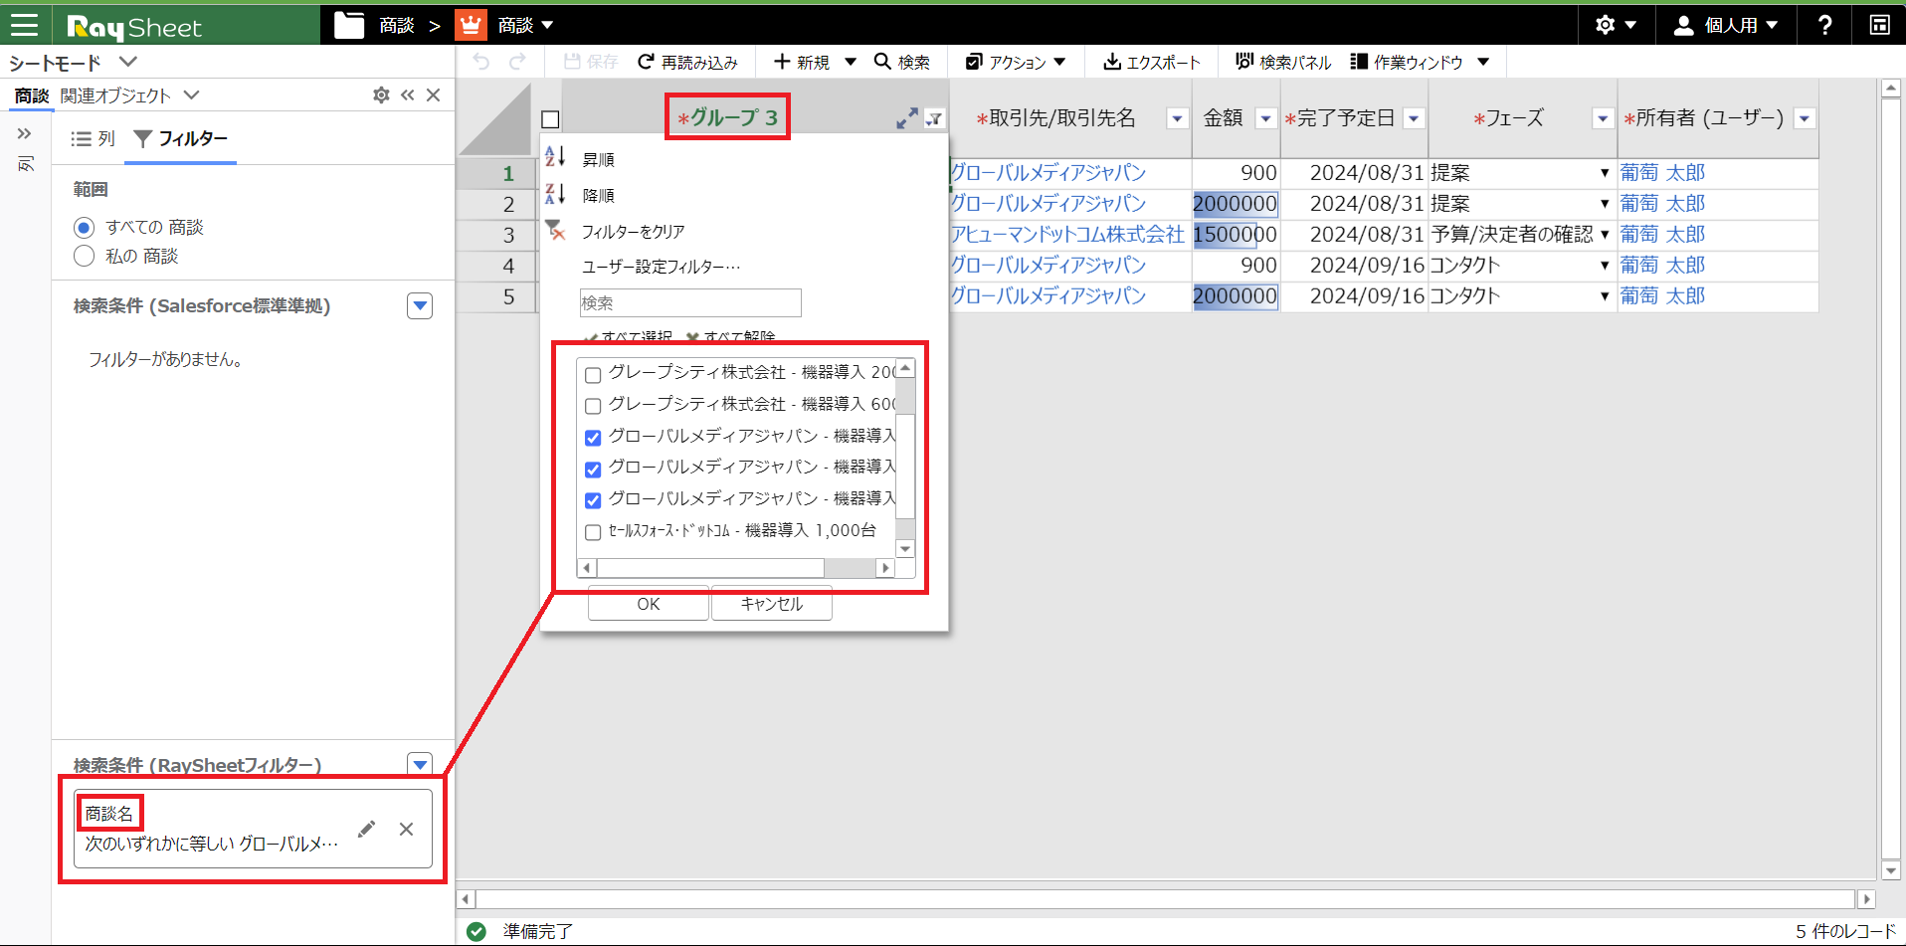
Task: Toggle the header select-all rows checkbox
Action: click(550, 119)
